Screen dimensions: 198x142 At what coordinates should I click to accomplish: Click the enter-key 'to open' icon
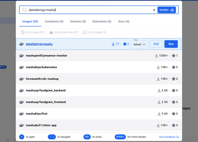tap(22, 137)
